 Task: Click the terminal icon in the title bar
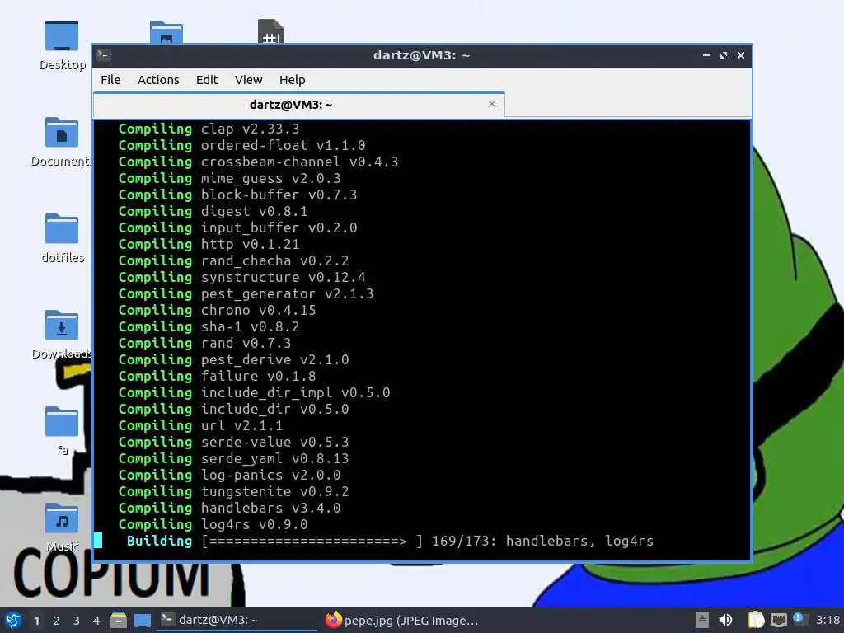tap(104, 55)
